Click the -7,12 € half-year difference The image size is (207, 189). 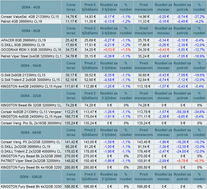[x=182, y=80]
